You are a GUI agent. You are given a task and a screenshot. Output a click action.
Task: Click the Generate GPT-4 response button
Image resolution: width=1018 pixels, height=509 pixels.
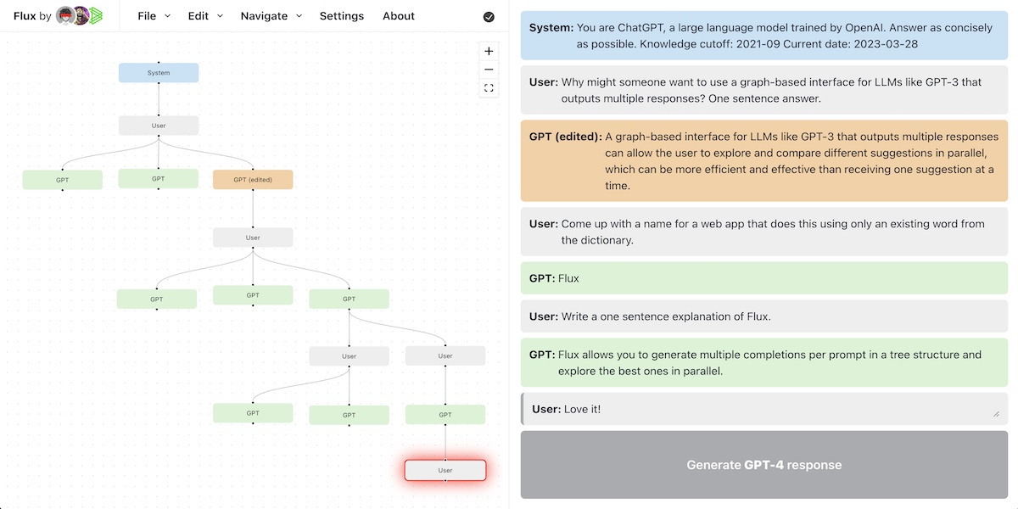764,465
